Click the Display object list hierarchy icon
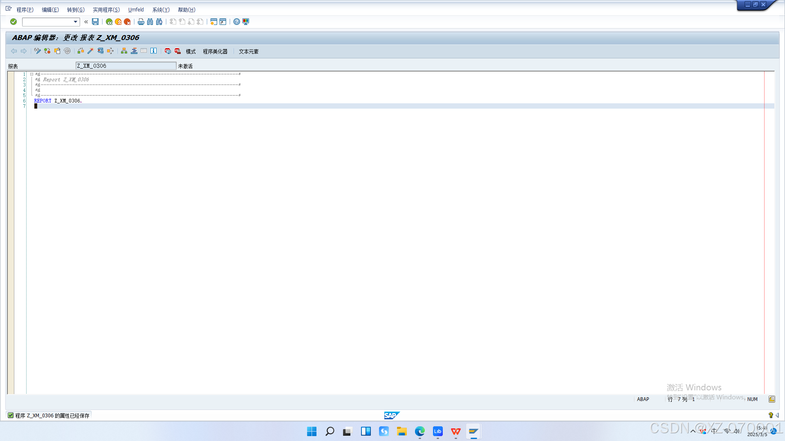 click(124, 51)
